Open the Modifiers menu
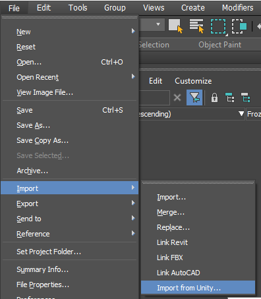This screenshot has width=261, height=299. (237, 8)
